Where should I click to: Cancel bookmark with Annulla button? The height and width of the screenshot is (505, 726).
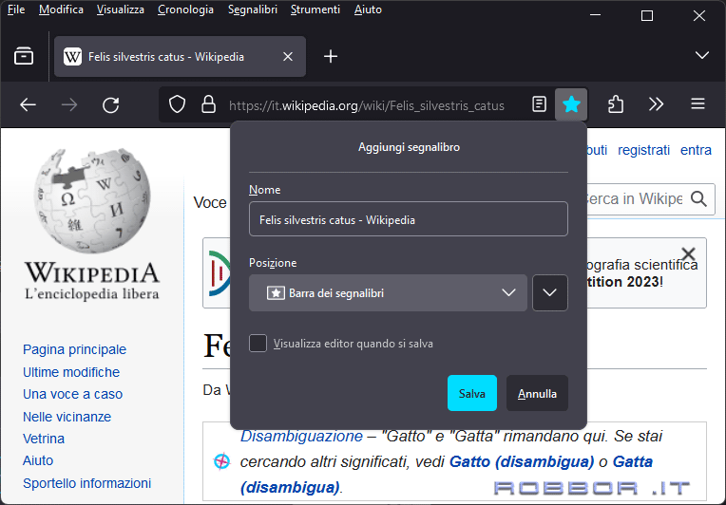(x=537, y=393)
